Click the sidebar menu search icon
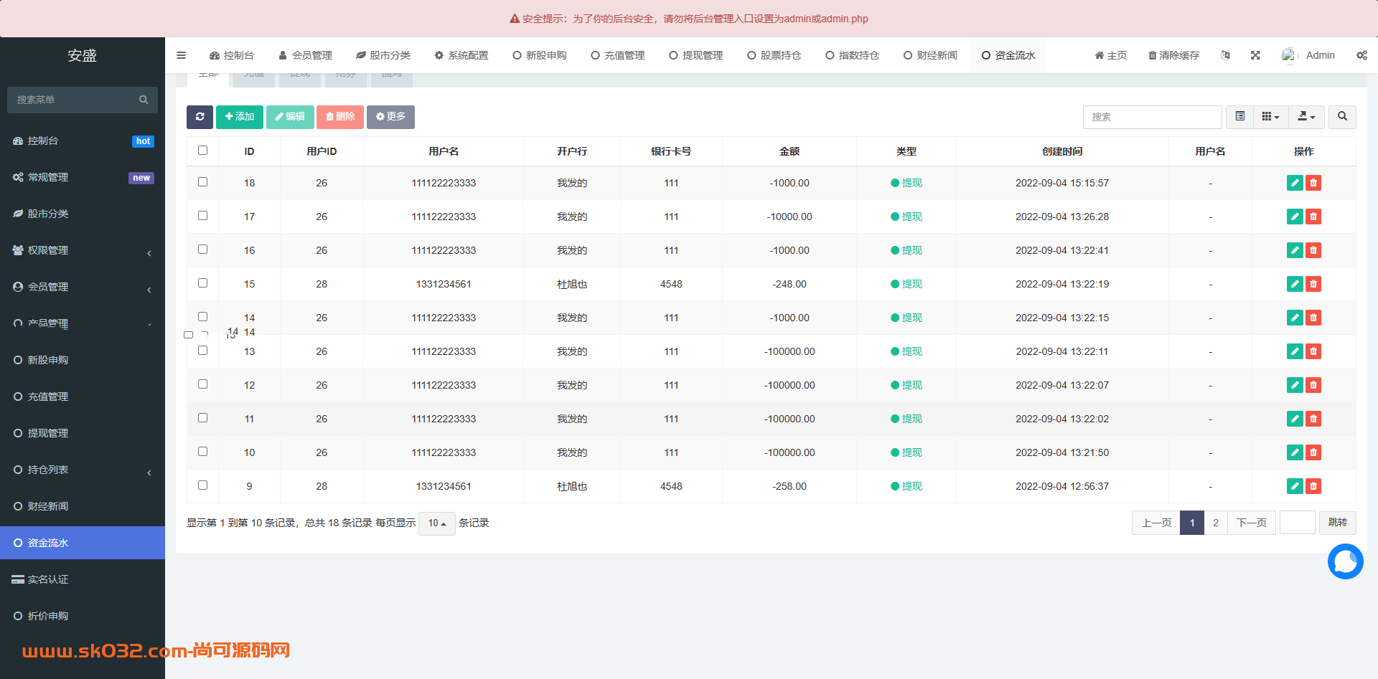This screenshot has width=1378, height=679. pyautogui.click(x=144, y=100)
